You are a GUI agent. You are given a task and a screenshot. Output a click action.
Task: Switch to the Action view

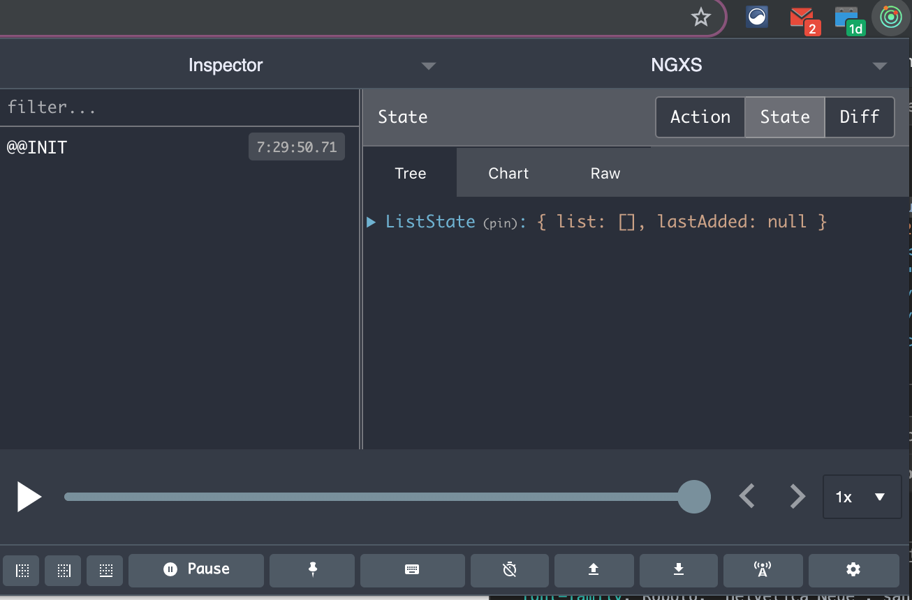(x=700, y=117)
